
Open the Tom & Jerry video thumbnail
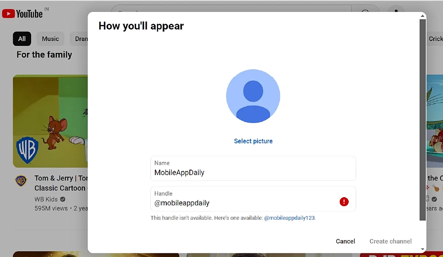click(50, 121)
